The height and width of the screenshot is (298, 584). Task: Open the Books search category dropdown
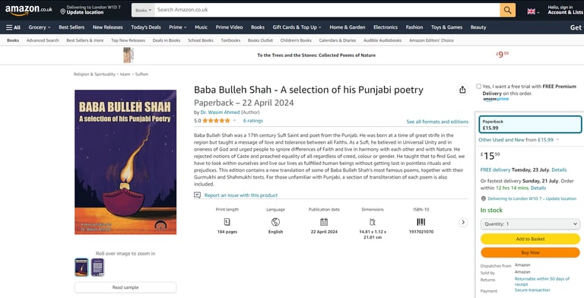click(x=143, y=10)
